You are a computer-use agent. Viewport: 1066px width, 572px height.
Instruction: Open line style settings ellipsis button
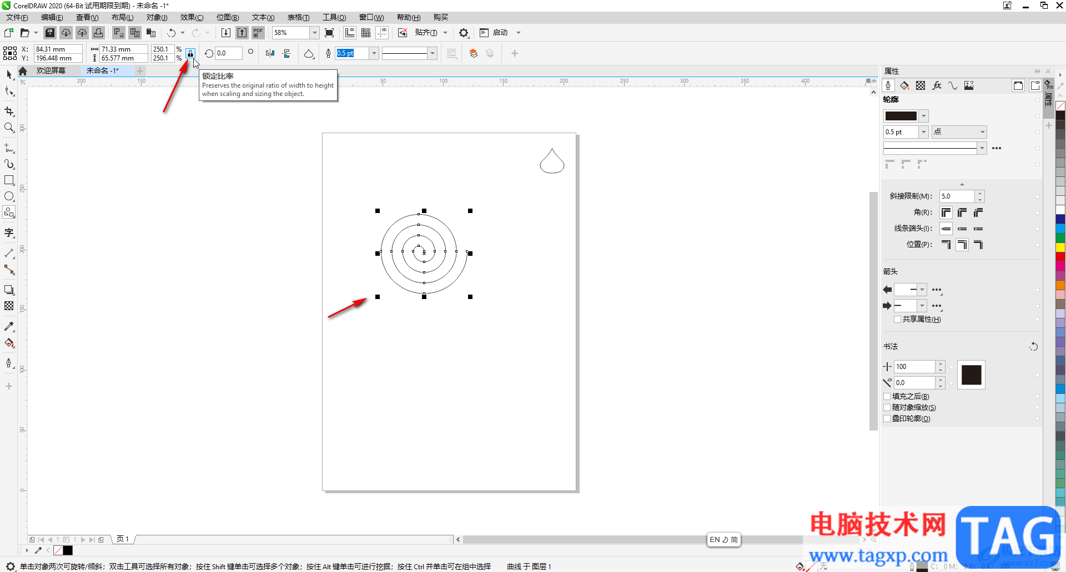[997, 148]
